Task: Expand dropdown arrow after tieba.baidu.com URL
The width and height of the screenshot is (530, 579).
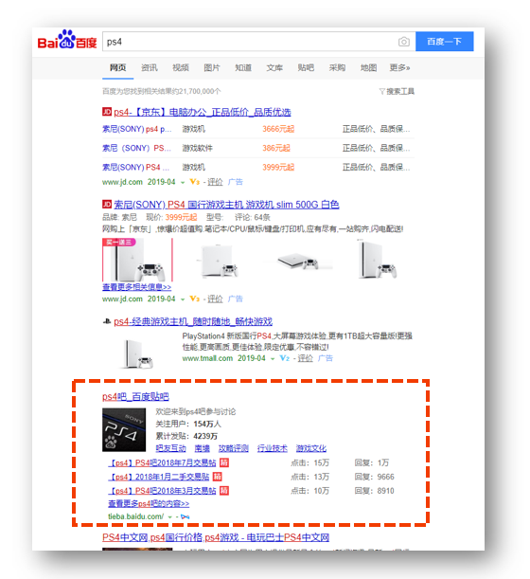Action: click(169, 517)
